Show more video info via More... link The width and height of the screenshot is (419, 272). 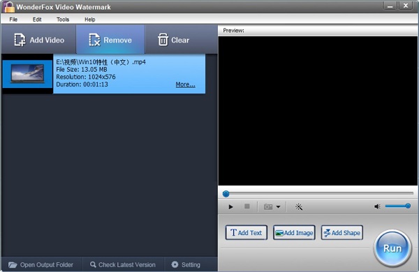pyautogui.click(x=186, y=84)
